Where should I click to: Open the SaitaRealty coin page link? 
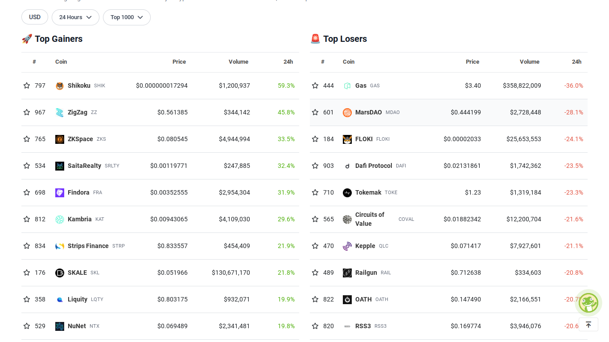pos(84,166)
